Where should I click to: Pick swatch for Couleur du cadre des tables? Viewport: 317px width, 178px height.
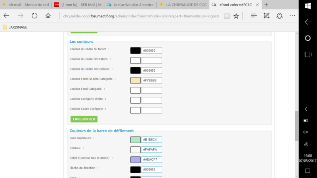tap(136, 61)
